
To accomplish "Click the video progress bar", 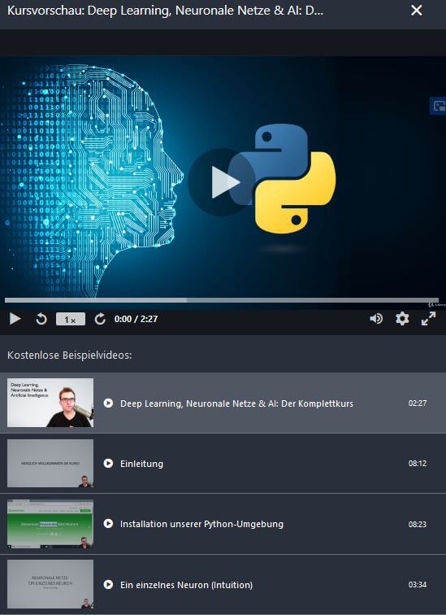I will [221, 300].
